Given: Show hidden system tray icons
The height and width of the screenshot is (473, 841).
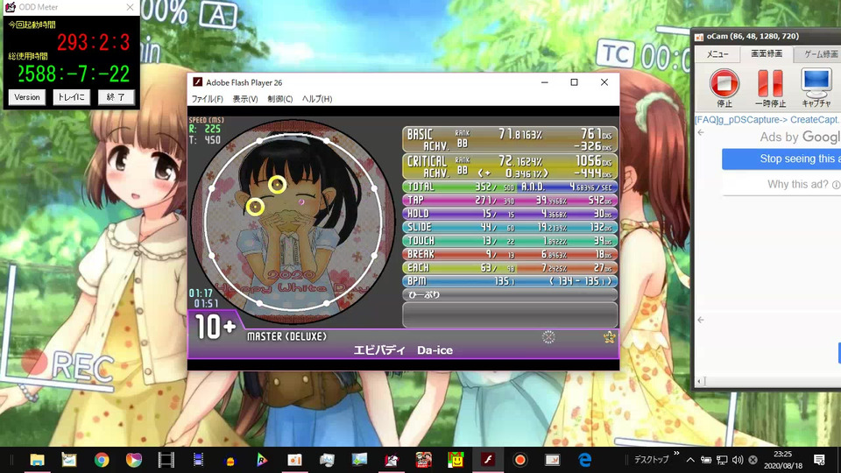Looking at the screenshot, I should [690, 460].
